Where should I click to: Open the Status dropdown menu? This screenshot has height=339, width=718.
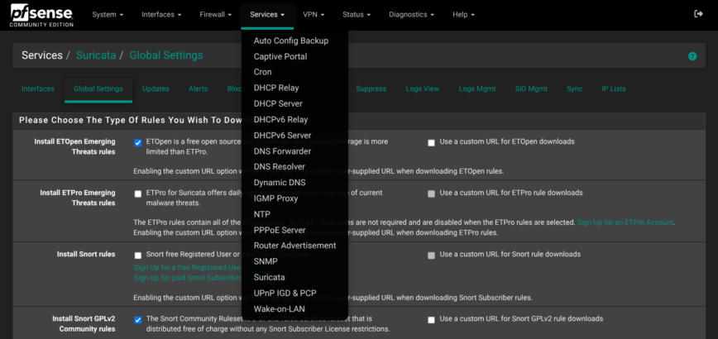pyautogui.click(x=357, y=15)
